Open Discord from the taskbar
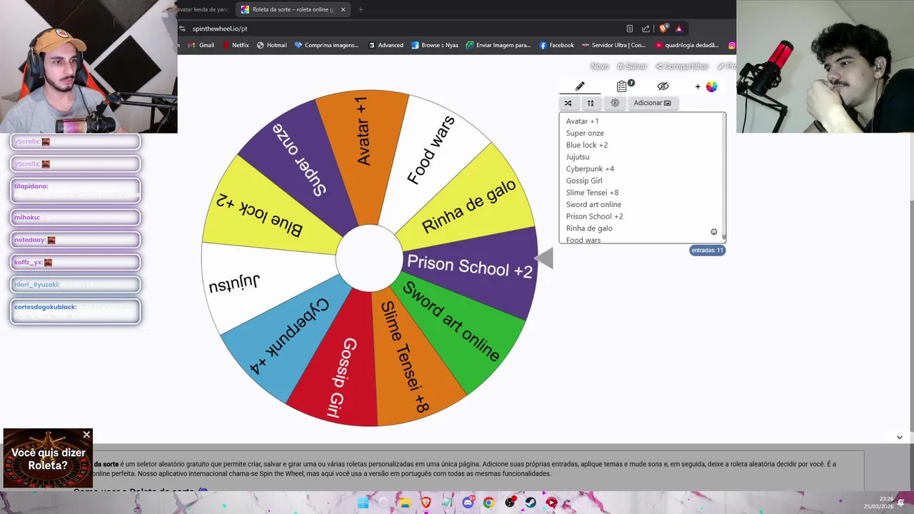 click(x=468, y=503)
